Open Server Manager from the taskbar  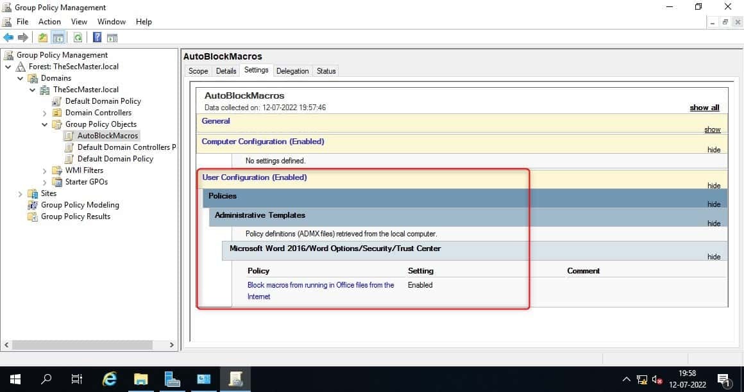click(x=173, y=379)
